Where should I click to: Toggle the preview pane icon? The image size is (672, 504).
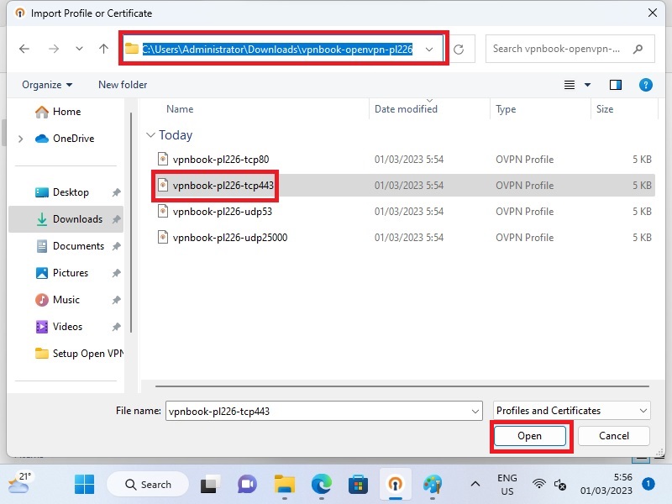click(x=616, y=85)
